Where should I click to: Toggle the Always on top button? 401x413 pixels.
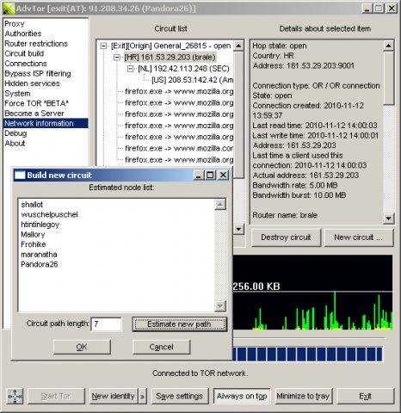[x=242, y=397]
